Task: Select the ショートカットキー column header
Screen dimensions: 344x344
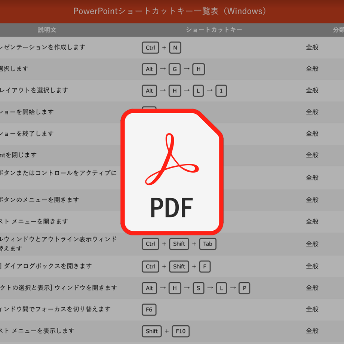Action: click(214, 30)
